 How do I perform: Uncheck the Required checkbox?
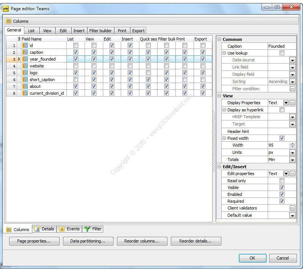pyautogui.click(x=282, y=201)
